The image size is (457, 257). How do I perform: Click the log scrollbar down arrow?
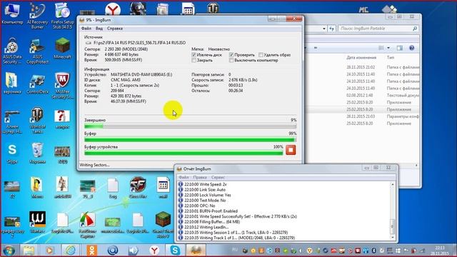392,238
